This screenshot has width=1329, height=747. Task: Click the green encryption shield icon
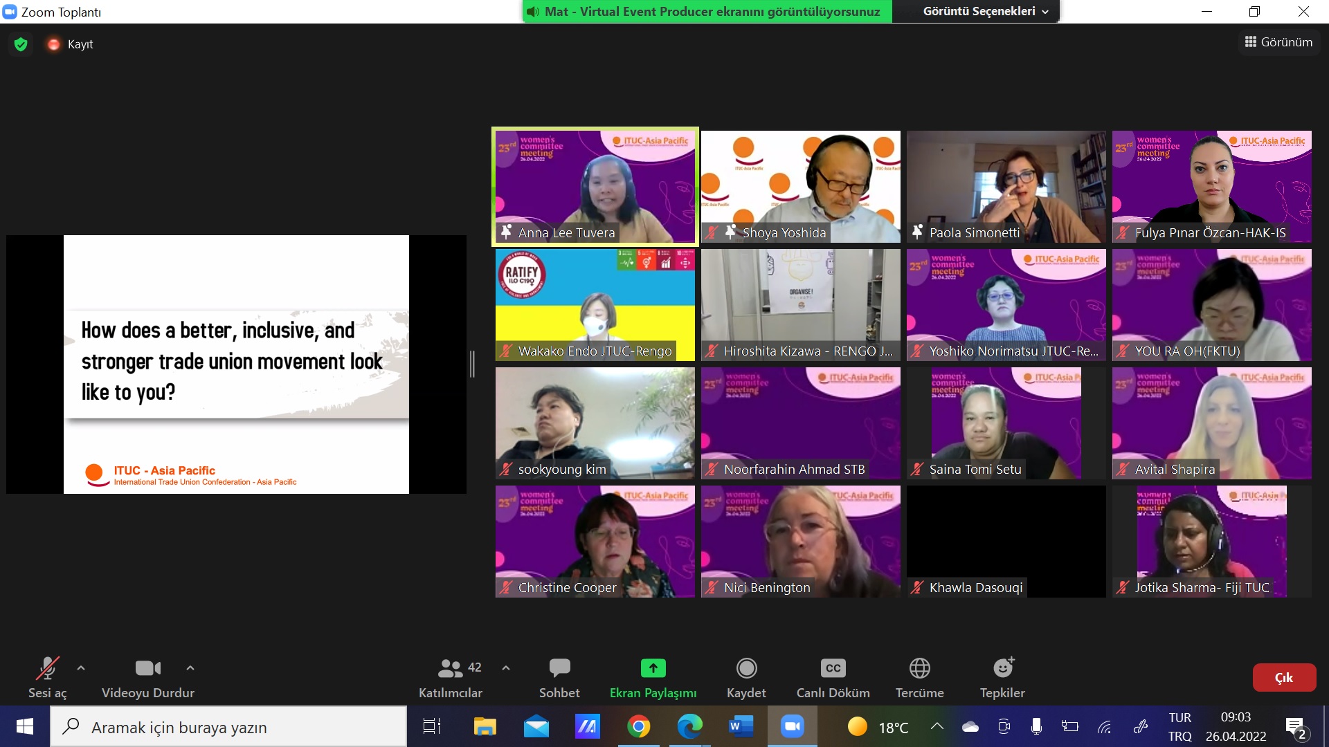tap(21, 44)
